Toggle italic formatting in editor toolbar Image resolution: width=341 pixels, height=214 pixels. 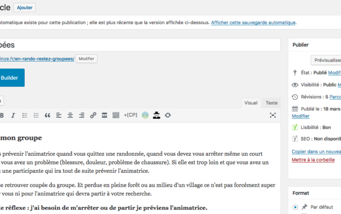point(13,115)
